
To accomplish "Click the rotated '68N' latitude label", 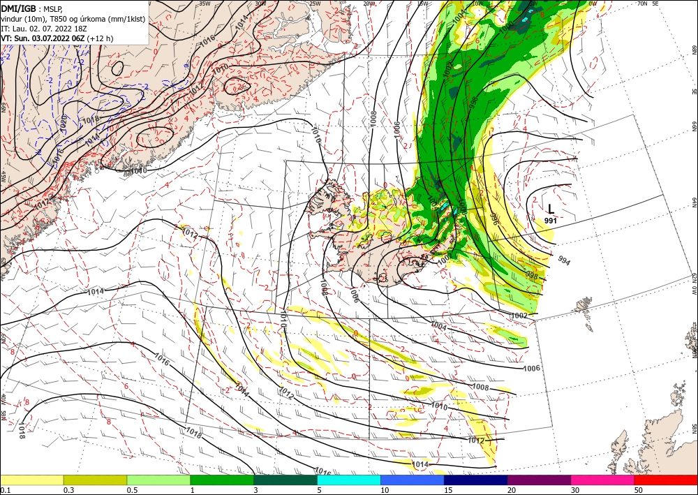I will point(695,50).
